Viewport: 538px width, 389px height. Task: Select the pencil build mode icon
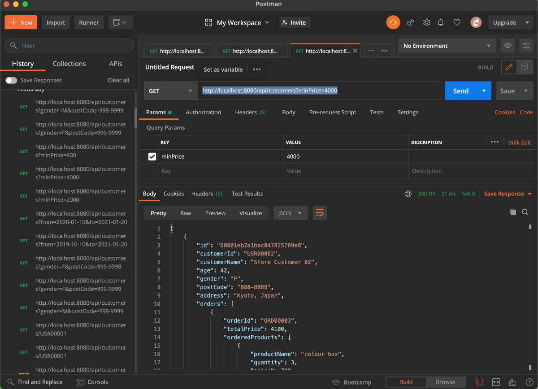(509, 67)
